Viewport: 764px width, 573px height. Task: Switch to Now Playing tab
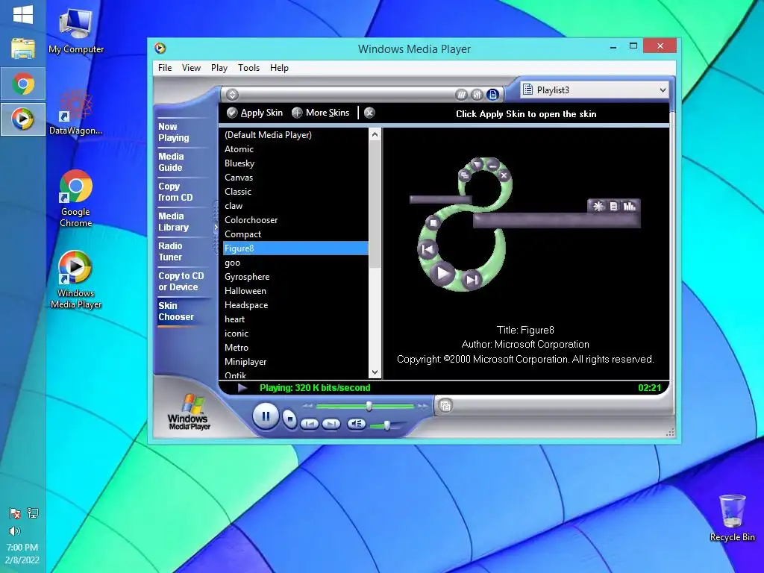tap(174, 132)
